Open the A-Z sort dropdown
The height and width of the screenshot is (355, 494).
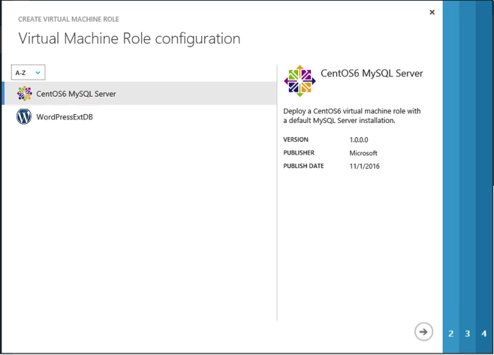(28, 73)
